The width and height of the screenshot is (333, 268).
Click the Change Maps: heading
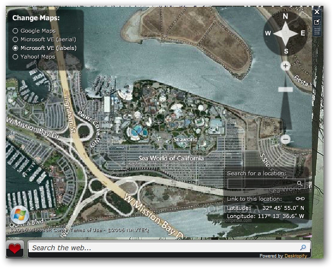point(36,18)
